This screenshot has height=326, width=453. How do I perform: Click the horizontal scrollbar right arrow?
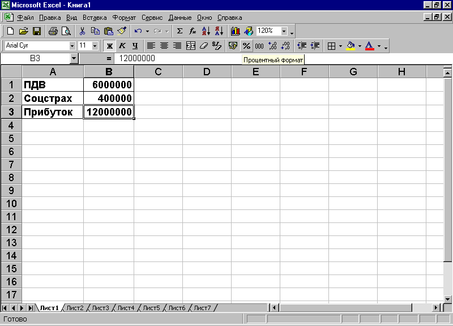[436, 308]
